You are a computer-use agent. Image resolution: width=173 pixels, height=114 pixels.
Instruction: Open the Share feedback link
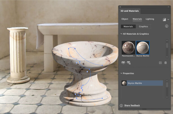132,106
